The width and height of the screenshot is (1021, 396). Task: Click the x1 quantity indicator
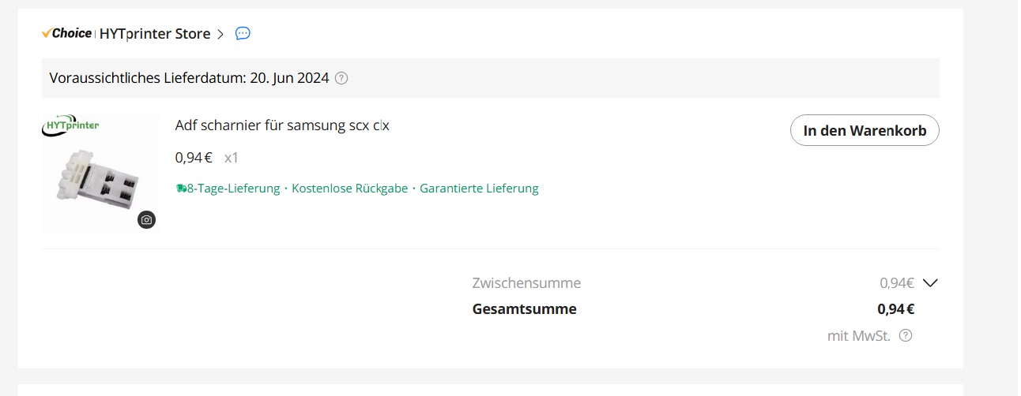[232, 158]
